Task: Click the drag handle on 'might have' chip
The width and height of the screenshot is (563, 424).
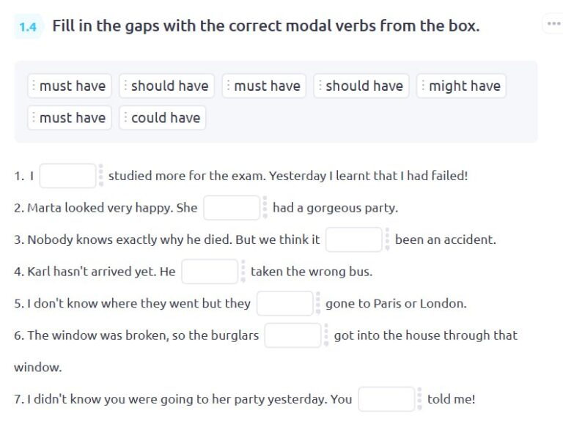Action: click(423, 86)
